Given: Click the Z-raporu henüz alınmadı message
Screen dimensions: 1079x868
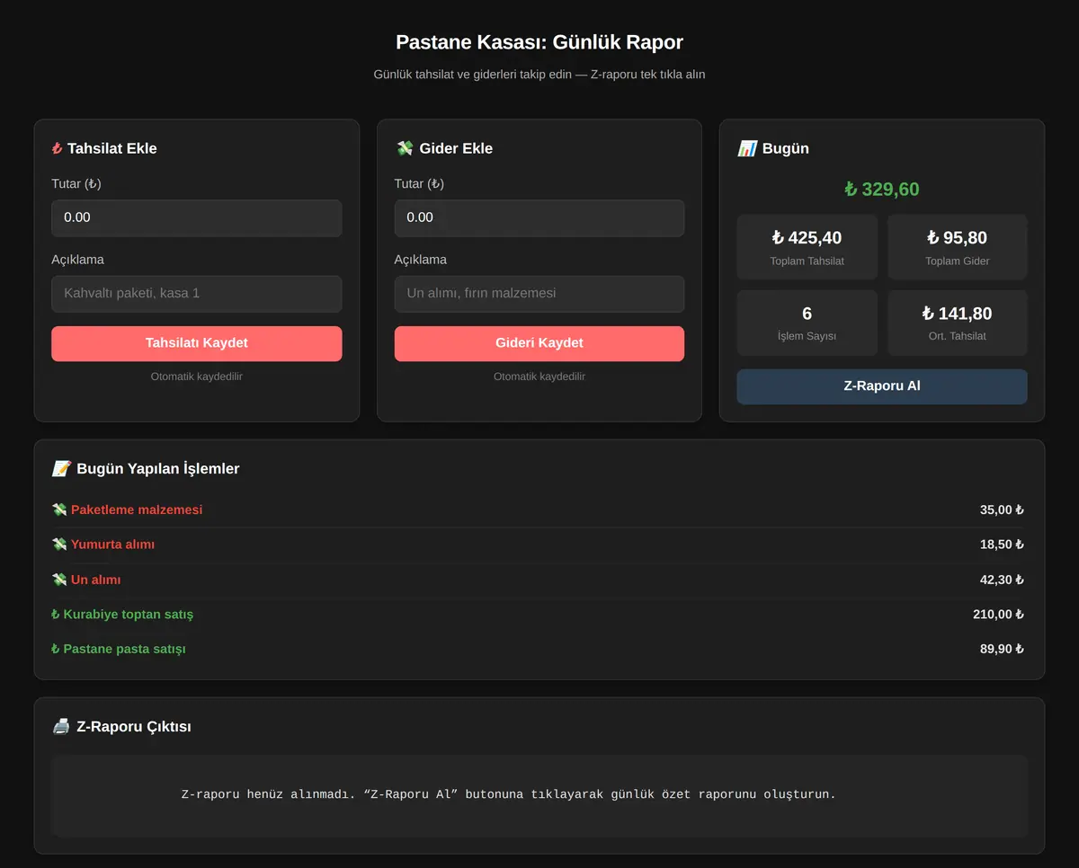Looking at the screenshot, I should coord(509,794).
